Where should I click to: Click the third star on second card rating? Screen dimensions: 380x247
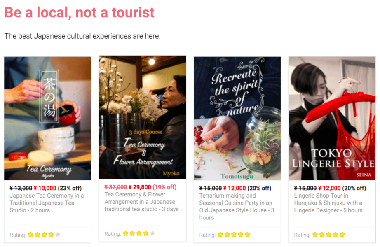(x=139, y=233)
